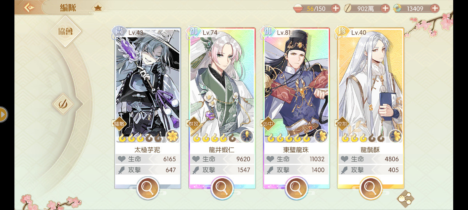468x210 pixels.
Task: Inspect 東壁龍珠 with its magnifier button
Action: click(x=296, y=188)
